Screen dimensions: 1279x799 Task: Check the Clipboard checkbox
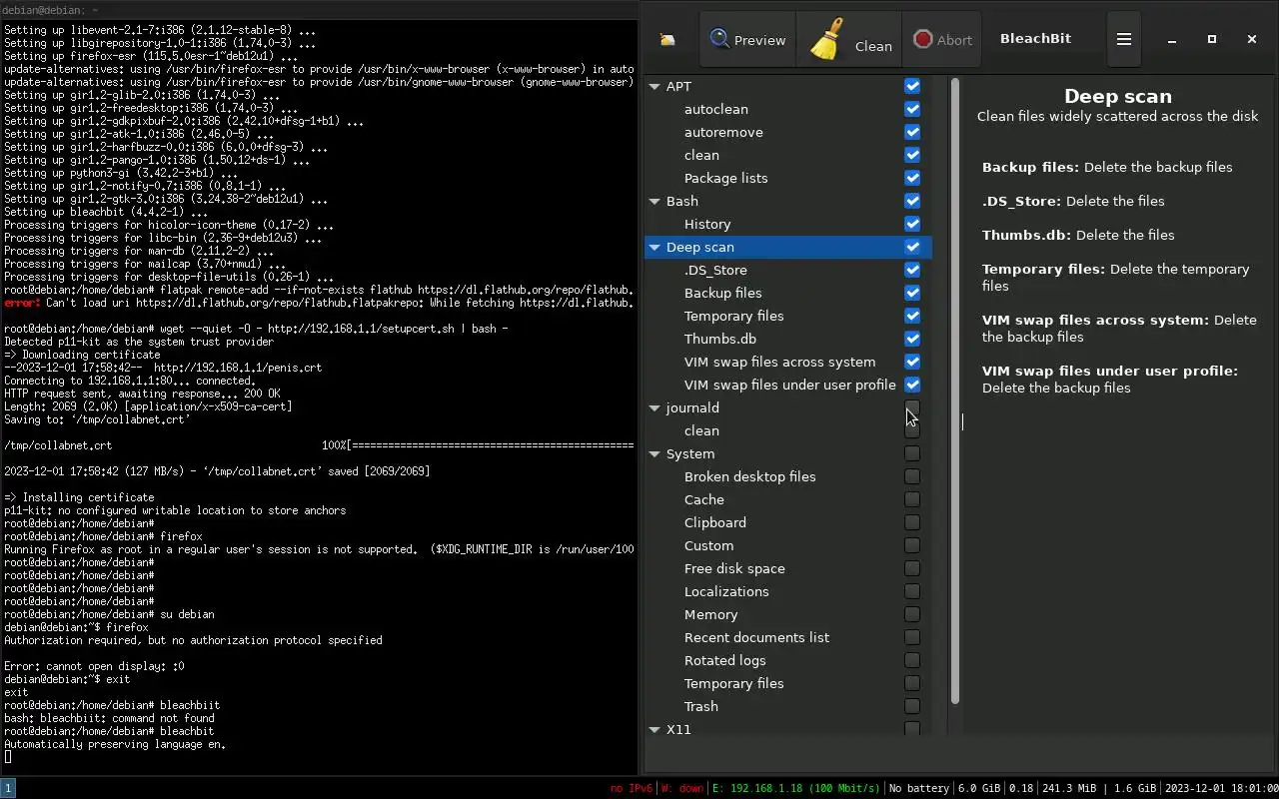point(912,522)
